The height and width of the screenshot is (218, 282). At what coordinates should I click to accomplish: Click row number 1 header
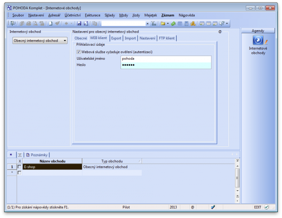pyautogui.click(x=12, y=167)
